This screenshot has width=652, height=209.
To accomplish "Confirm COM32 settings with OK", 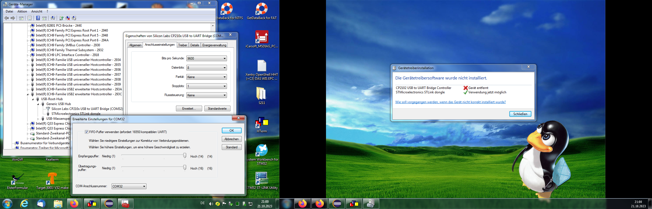I will coord(232,131).
